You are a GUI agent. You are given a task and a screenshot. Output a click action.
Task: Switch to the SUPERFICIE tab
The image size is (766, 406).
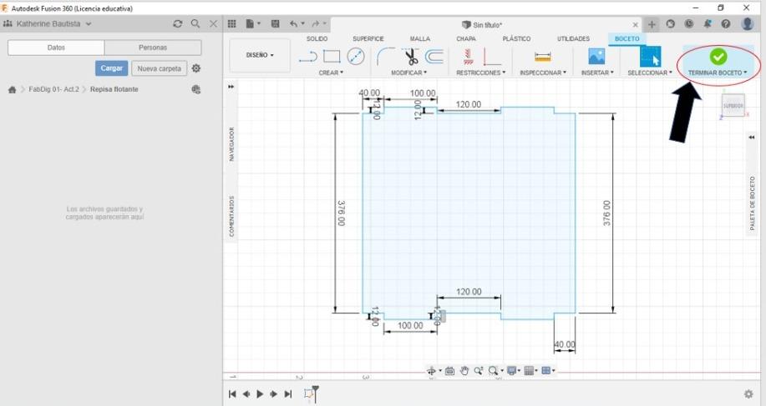tap(368, 38)
